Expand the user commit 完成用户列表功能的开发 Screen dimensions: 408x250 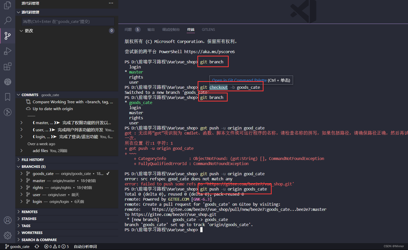22,130
